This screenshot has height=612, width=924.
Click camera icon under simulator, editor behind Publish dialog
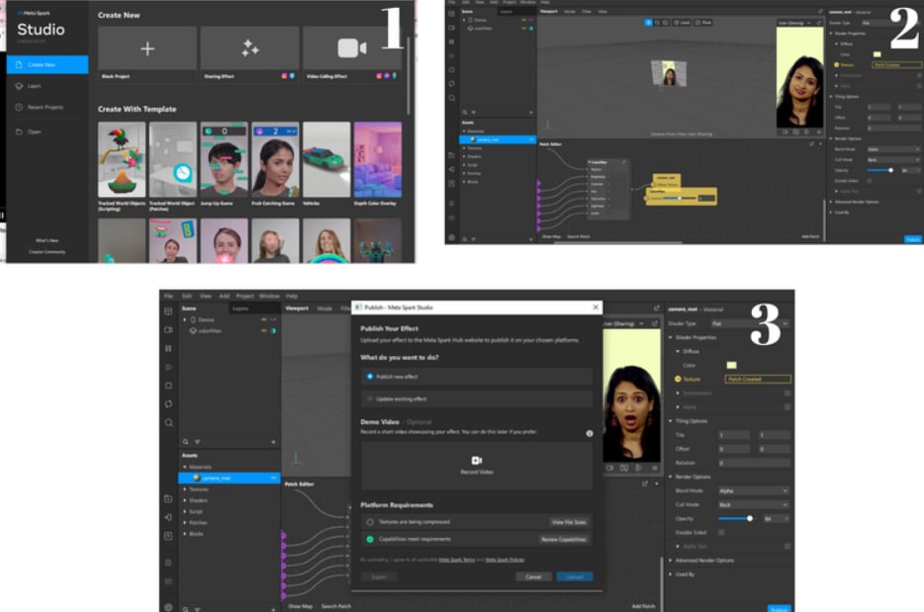(610, 468)
